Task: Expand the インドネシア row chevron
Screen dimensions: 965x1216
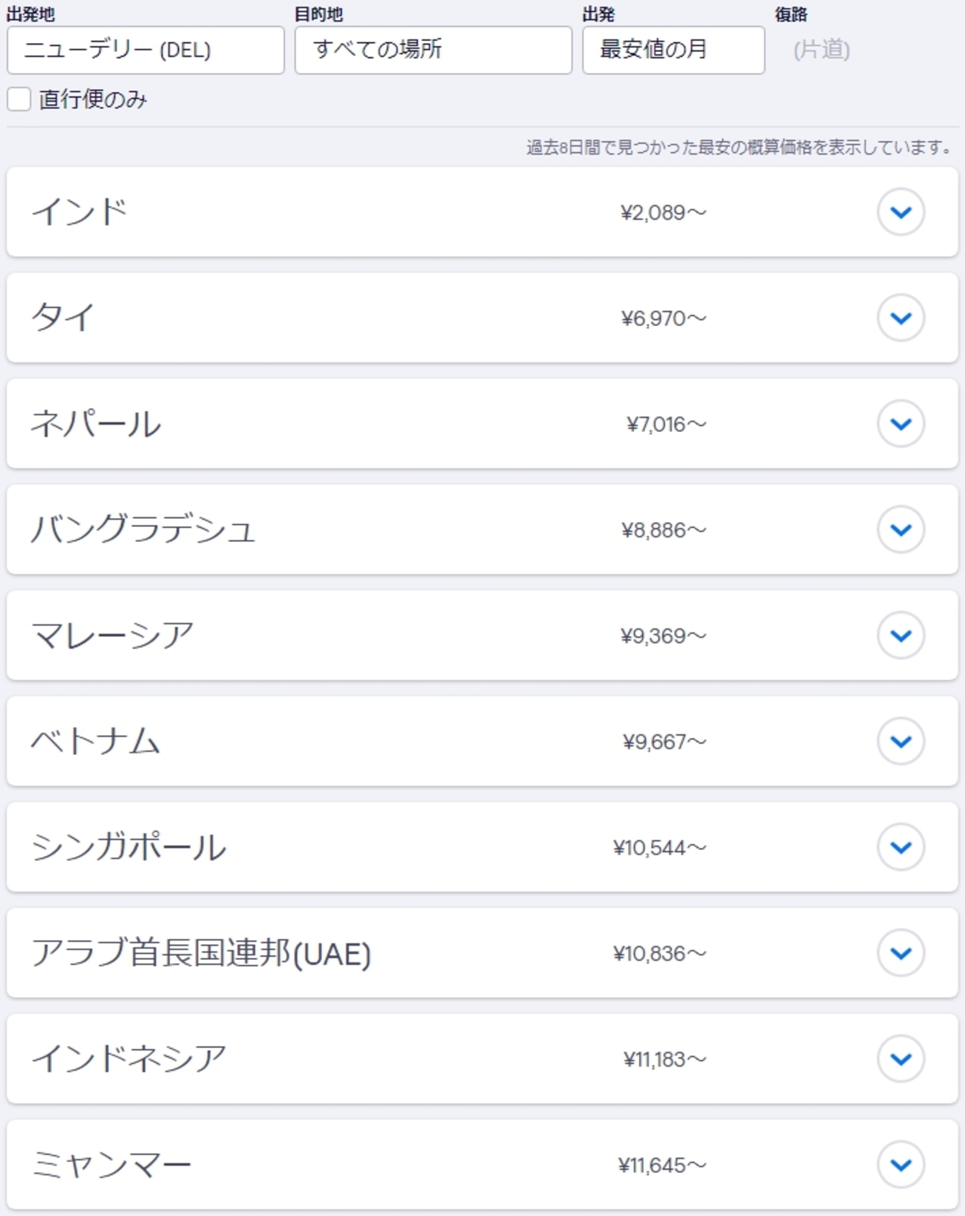Action: tap(900, 1059)
